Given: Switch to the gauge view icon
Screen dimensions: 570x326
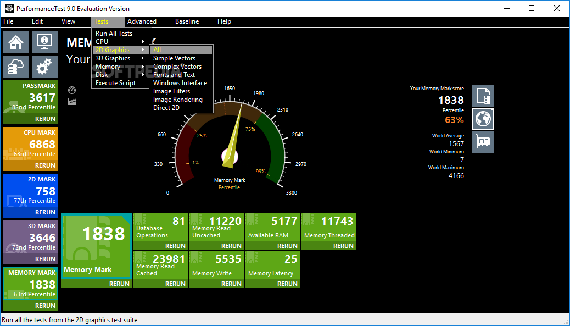Looking at the screenshot, I should coord(72,90).
